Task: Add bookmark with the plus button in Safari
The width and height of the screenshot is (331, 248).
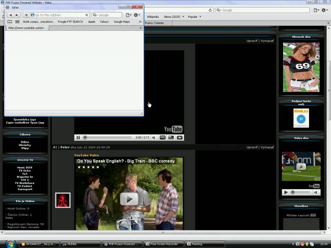Action: (x=26, y=15)
